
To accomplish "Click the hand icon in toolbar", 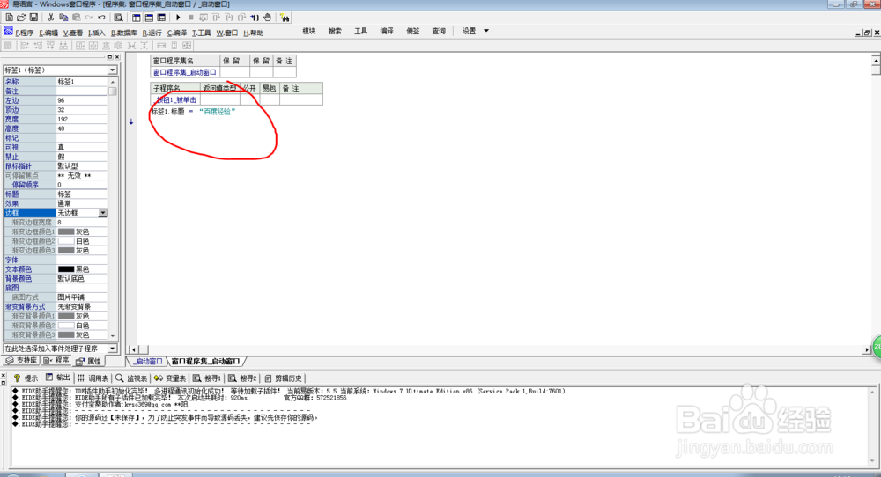I will [268, 18].
